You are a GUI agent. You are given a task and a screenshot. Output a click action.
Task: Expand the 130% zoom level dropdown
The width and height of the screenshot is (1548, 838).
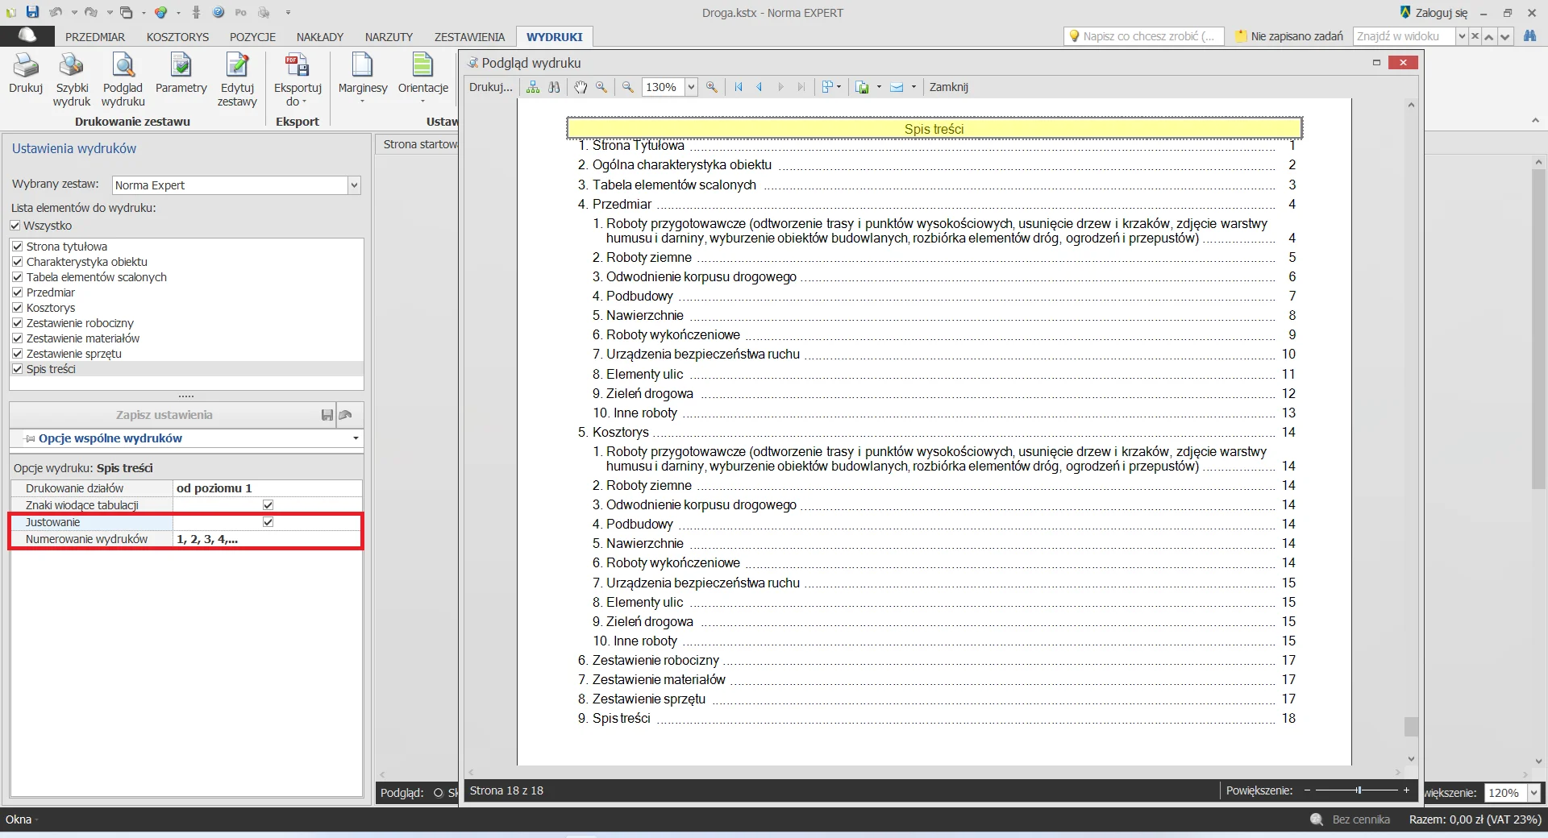click(x=691, y=87)
